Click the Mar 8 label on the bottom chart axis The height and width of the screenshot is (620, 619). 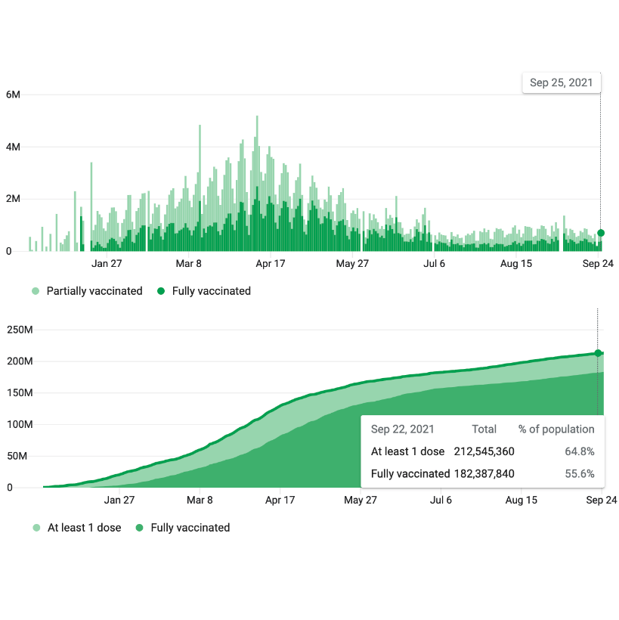[200, 501]
